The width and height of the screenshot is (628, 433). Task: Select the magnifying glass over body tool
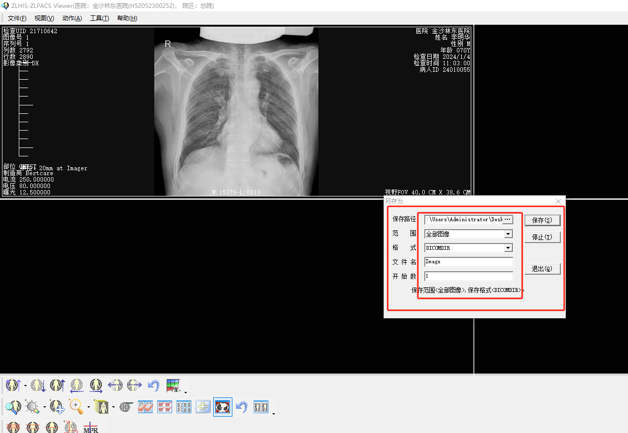pos(13,407)
